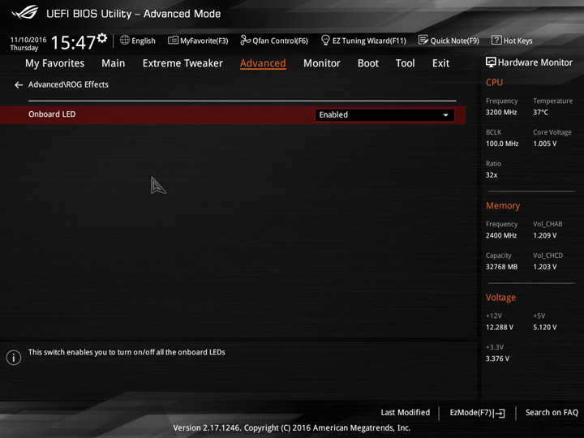The height and width of the screenshot is (438, 584).
Task: Click the globe language icon
Action: click(125, 40)
